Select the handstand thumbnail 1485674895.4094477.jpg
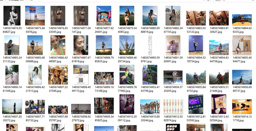256x131 pixels. click(242, 45)
